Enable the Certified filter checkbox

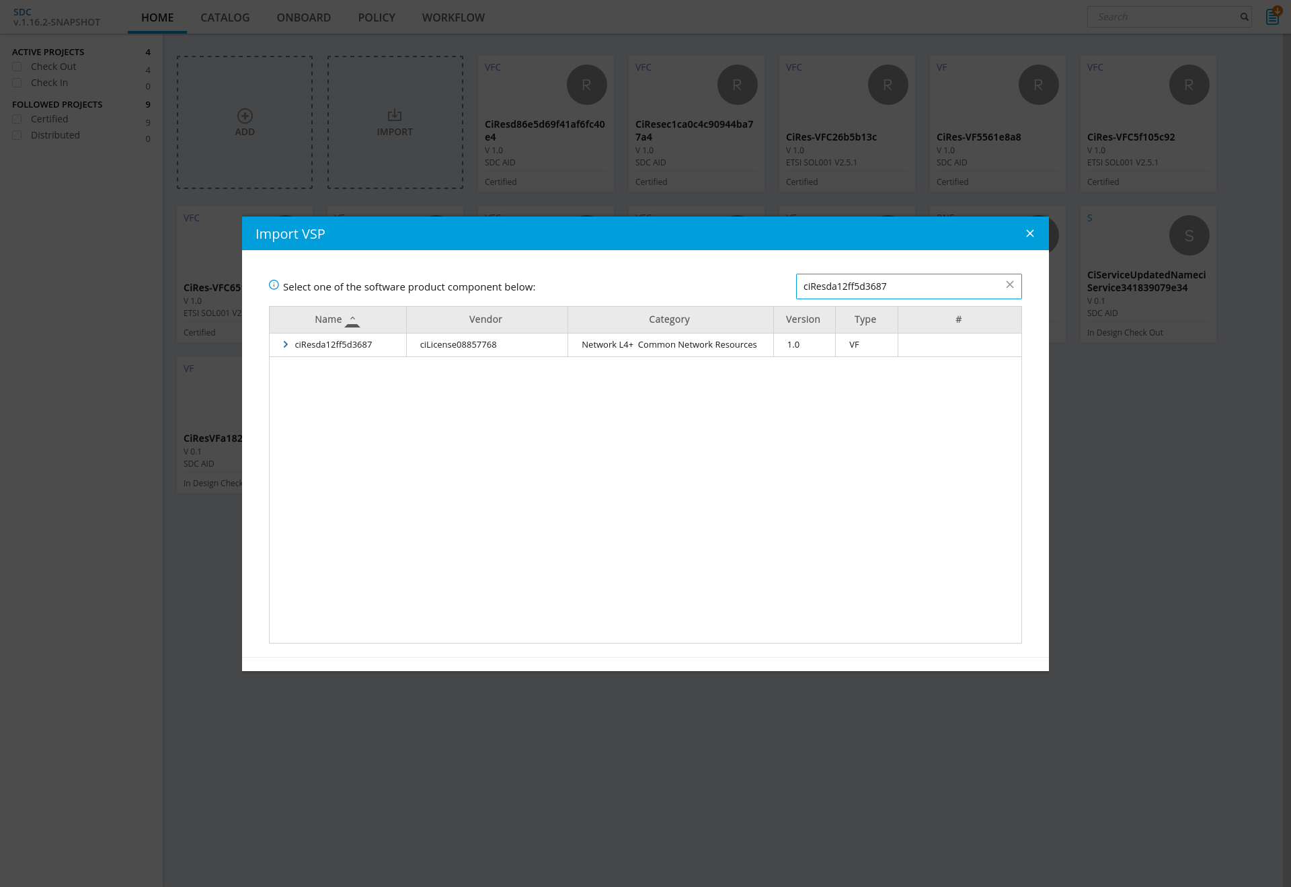(x=17, y=119)
